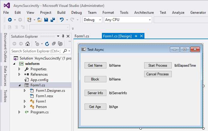208x131 pixels.
Task: Select App.config in Solution Explorer
Action: click(x=39, y=80)
